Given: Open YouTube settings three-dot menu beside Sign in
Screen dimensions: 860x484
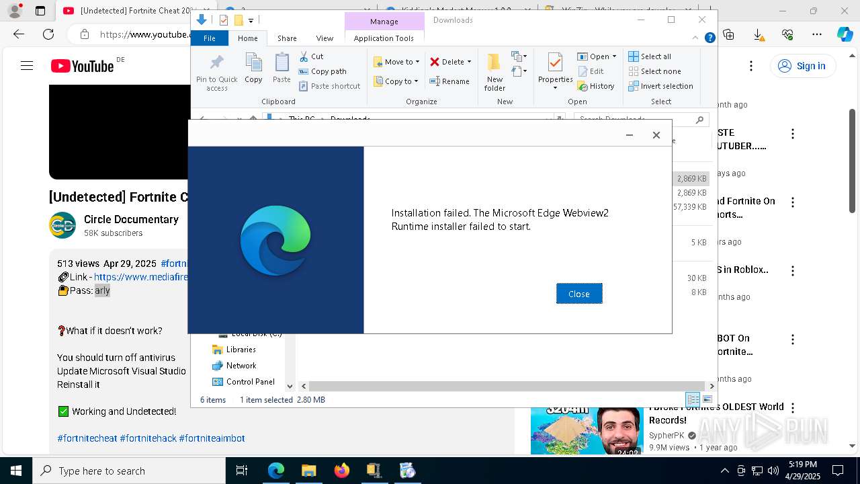Looking at the screenshot, I should point(751,66).
